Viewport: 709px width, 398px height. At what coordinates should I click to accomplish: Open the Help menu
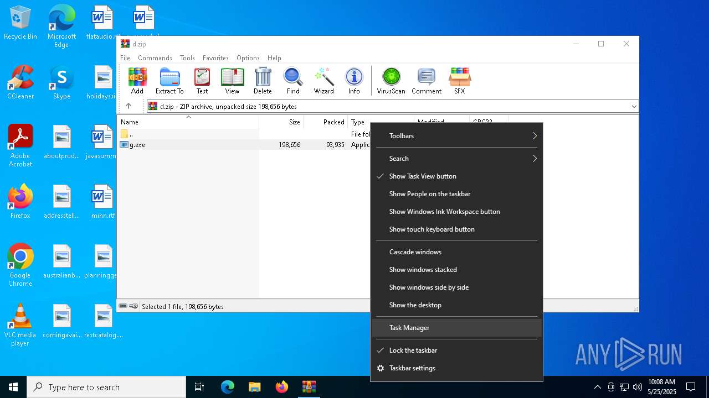pyautogui.click(x=274, y=58)
